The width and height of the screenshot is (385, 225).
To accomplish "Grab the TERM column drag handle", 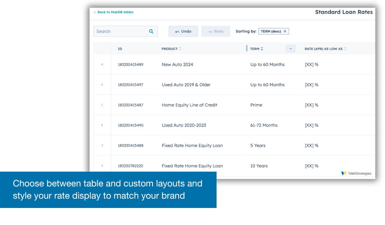I will point(247,48).
